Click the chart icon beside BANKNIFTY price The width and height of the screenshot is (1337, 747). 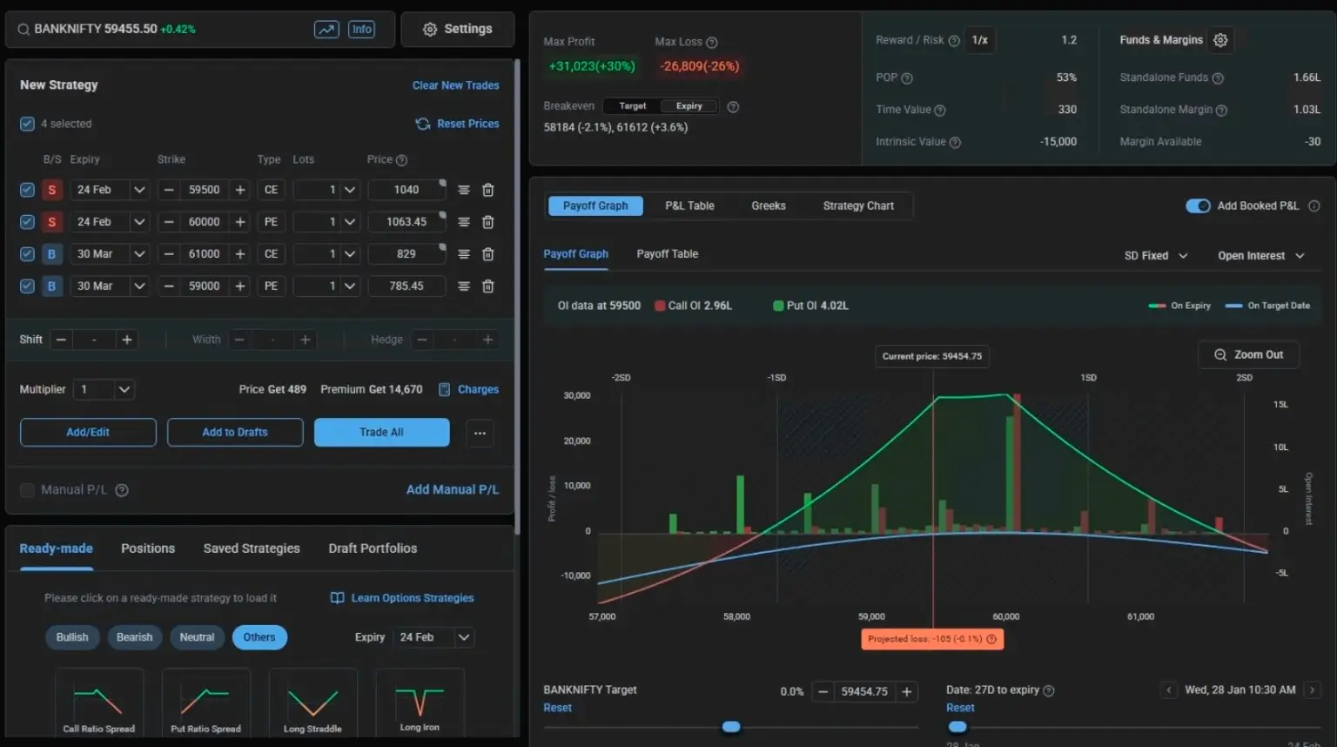click(326, 29)
